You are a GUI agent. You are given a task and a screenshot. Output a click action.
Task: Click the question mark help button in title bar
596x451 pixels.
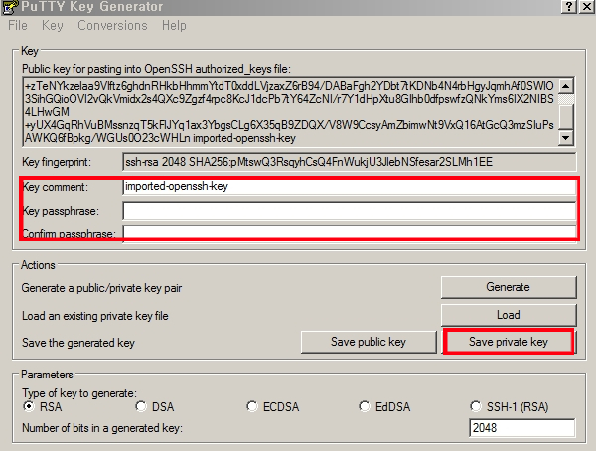[x=569, y=7]
